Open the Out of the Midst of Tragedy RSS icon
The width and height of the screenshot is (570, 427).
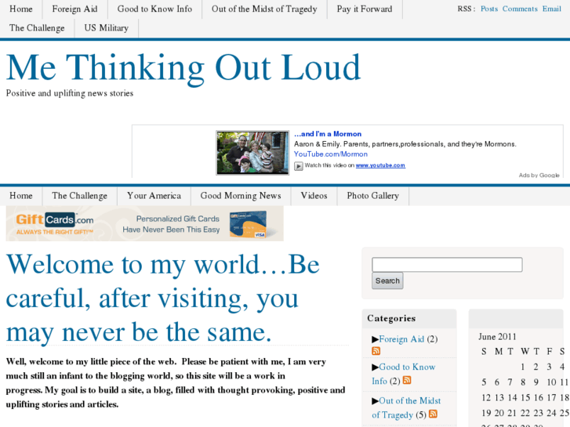[x=433, y=414]
